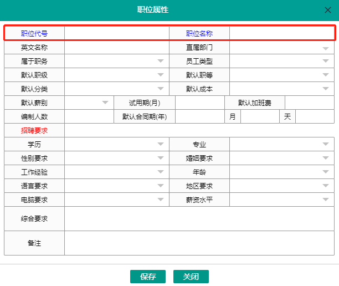
Task: Expand the 婚姻要求 dropdown
Action: pos(326,158)
